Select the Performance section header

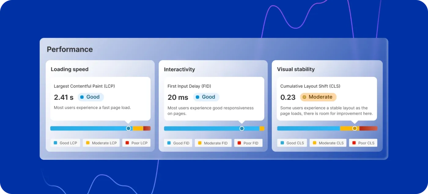click(70, 49)
